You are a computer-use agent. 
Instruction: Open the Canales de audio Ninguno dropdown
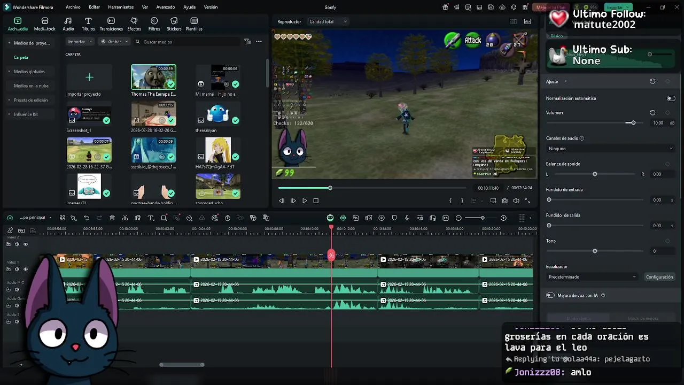[611, 149]
